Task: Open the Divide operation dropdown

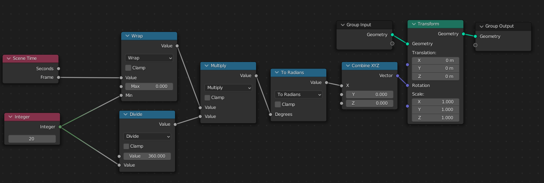Action: pyautogui.click(x=147, y=136)
